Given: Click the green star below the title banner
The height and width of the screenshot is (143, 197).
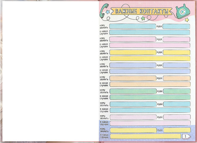Looking at the screenshot, I should [x=143, y=19].
